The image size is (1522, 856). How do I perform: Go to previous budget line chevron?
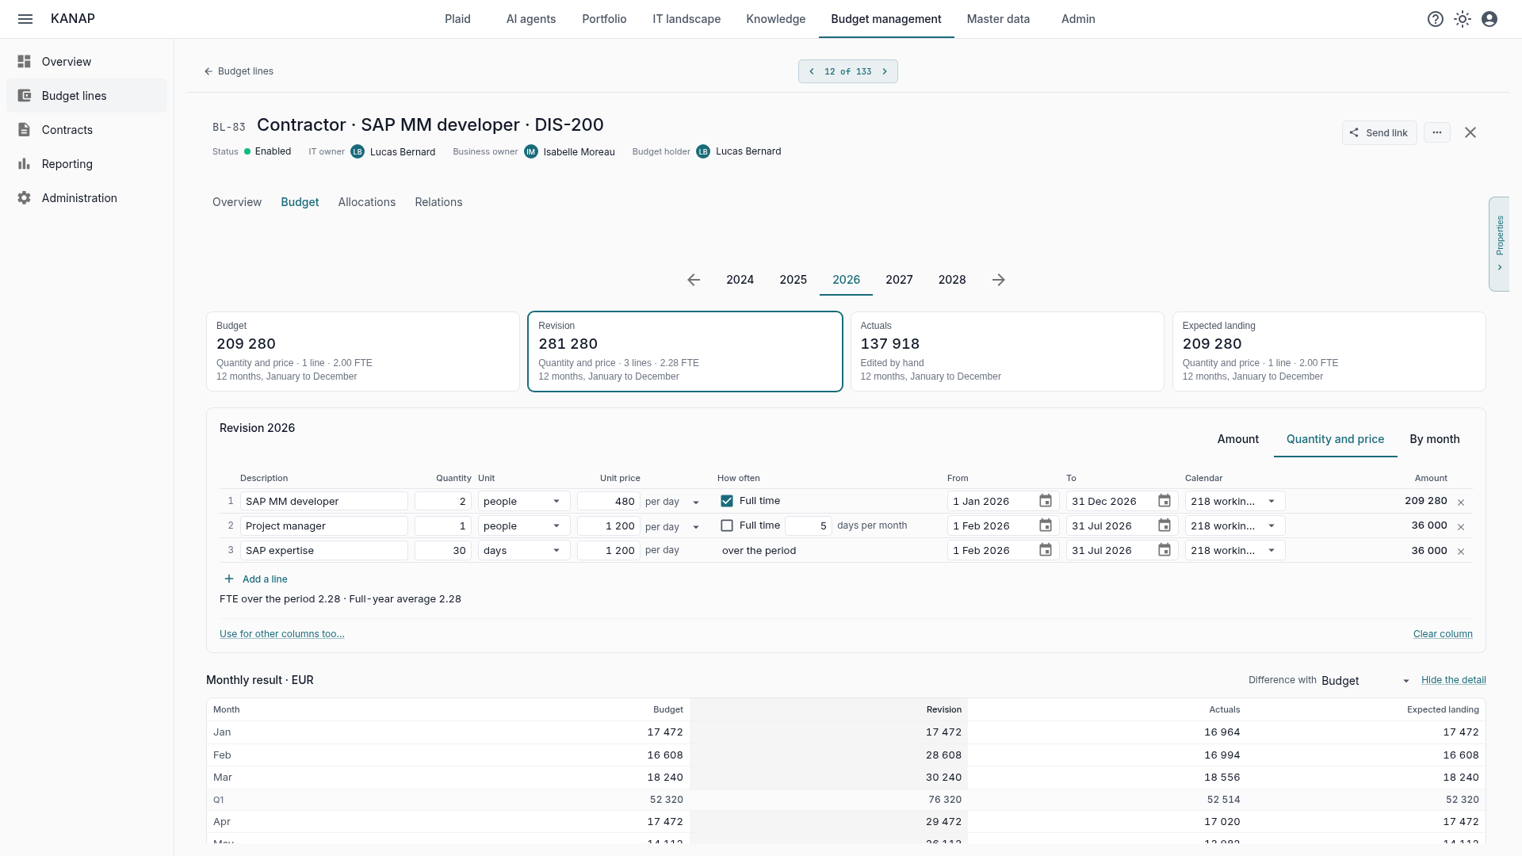pos(812,71)
